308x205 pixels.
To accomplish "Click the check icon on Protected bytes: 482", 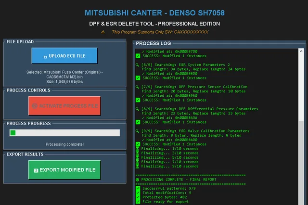I will pyautogui.click(x=138, y=197).
